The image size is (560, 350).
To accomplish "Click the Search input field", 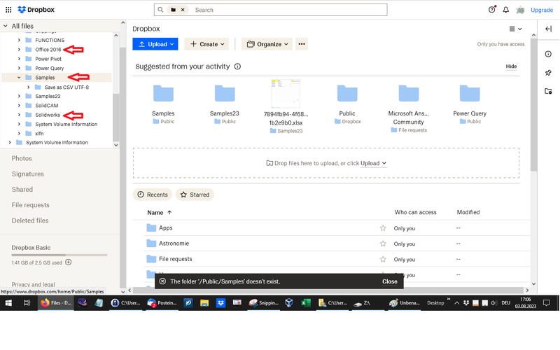I will [288, 10].
